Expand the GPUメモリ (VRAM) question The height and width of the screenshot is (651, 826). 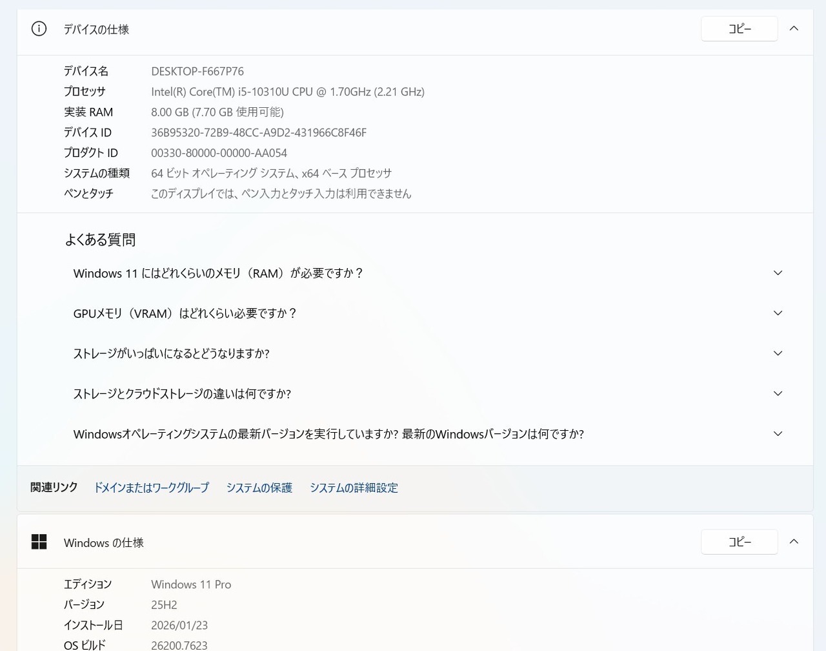coord(778,313)
